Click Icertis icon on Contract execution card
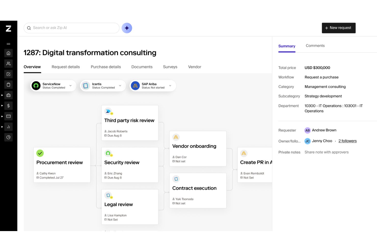The height and width of the screenshot is (252, 377). (x=176, y=179)
